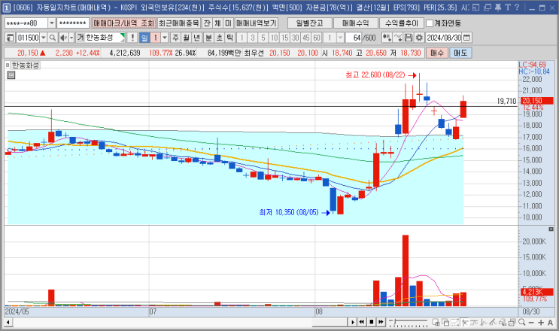Screen dimensions: 559x331
Task: Toggle the 월 monthly period button
Action: pyautogui.click(x=186, y=38)
